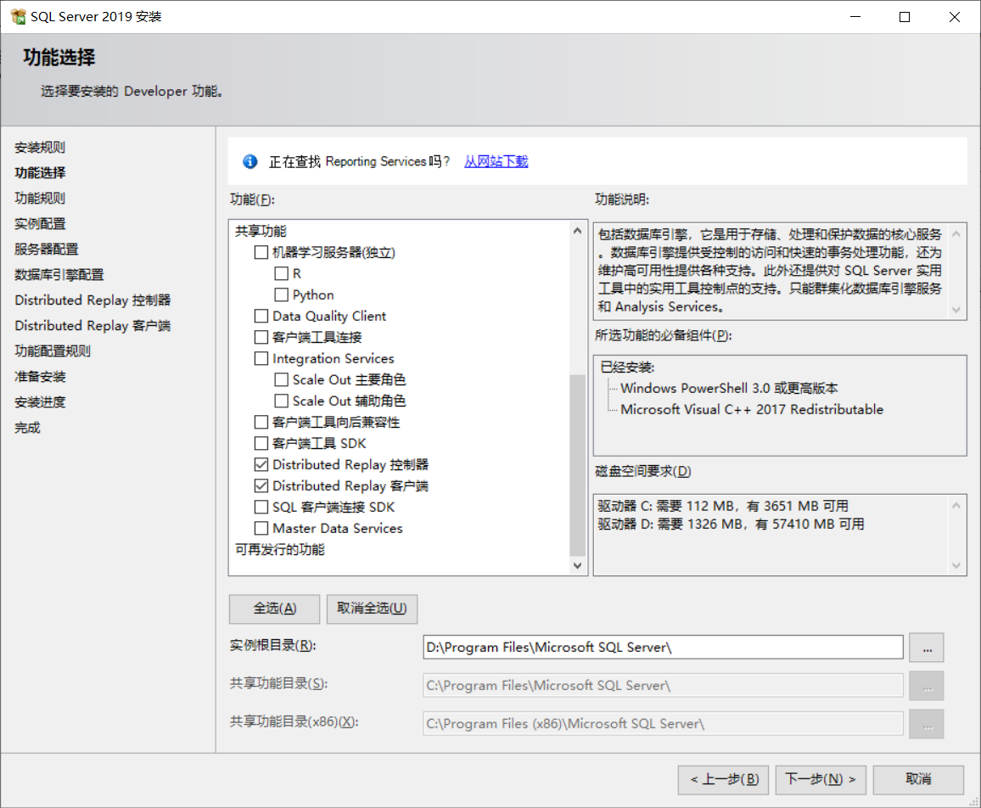
Task: Click the 共享功能目录(x86) path field
Action: point(663,723)
